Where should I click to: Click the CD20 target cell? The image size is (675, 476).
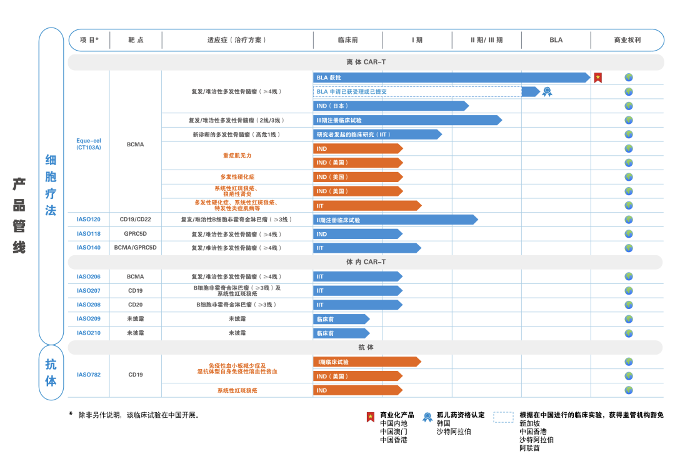click(136, 305)
